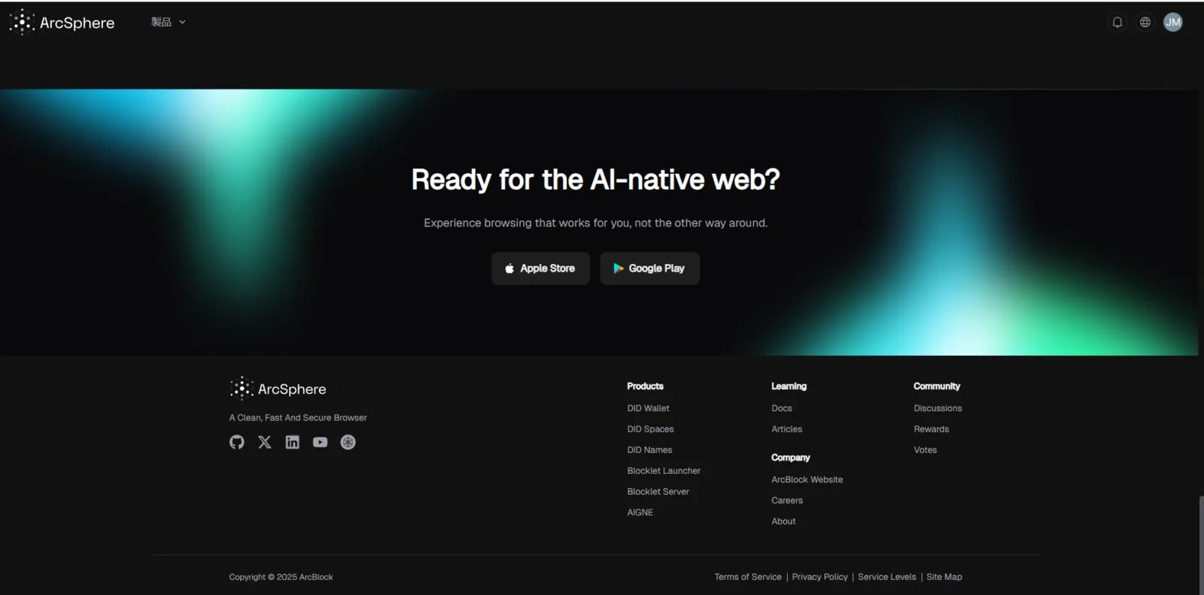This screenshot has height=595, width=1204.
Task: Click the page's vertical scrollbar thumb
Action: point(1201,545)
